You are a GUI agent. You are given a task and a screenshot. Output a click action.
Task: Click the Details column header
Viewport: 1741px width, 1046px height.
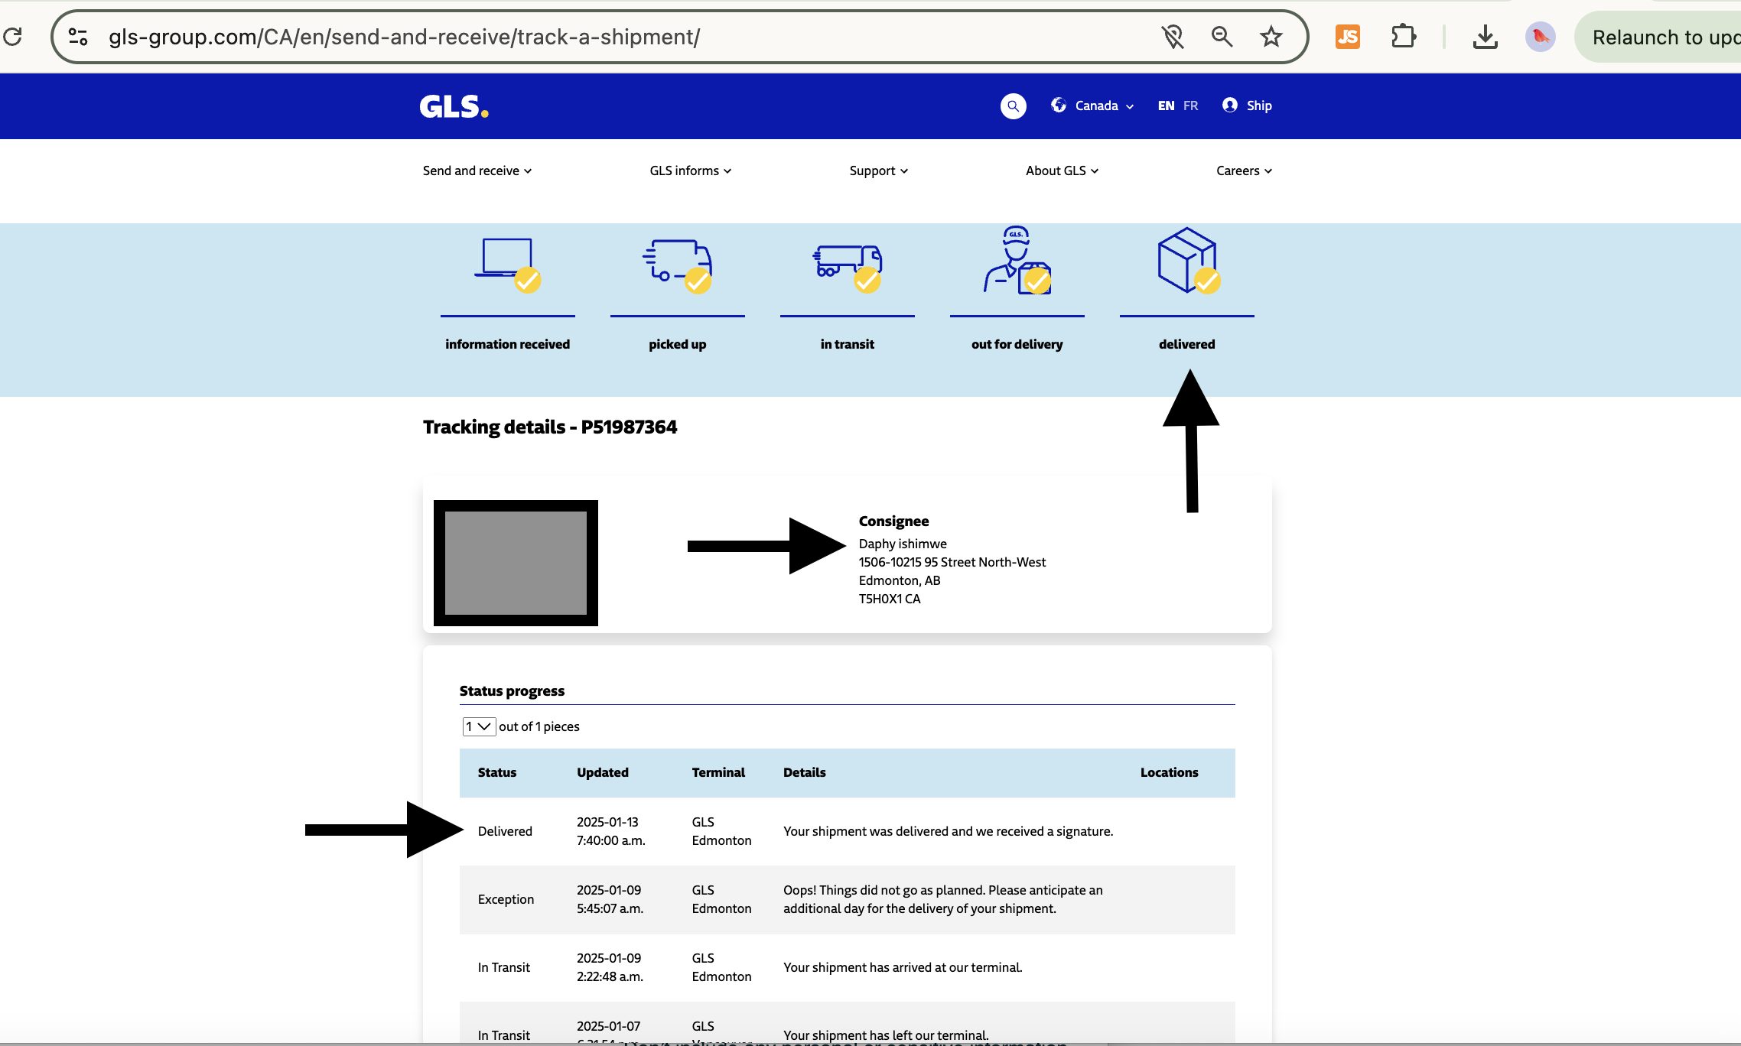pos(805,772)
